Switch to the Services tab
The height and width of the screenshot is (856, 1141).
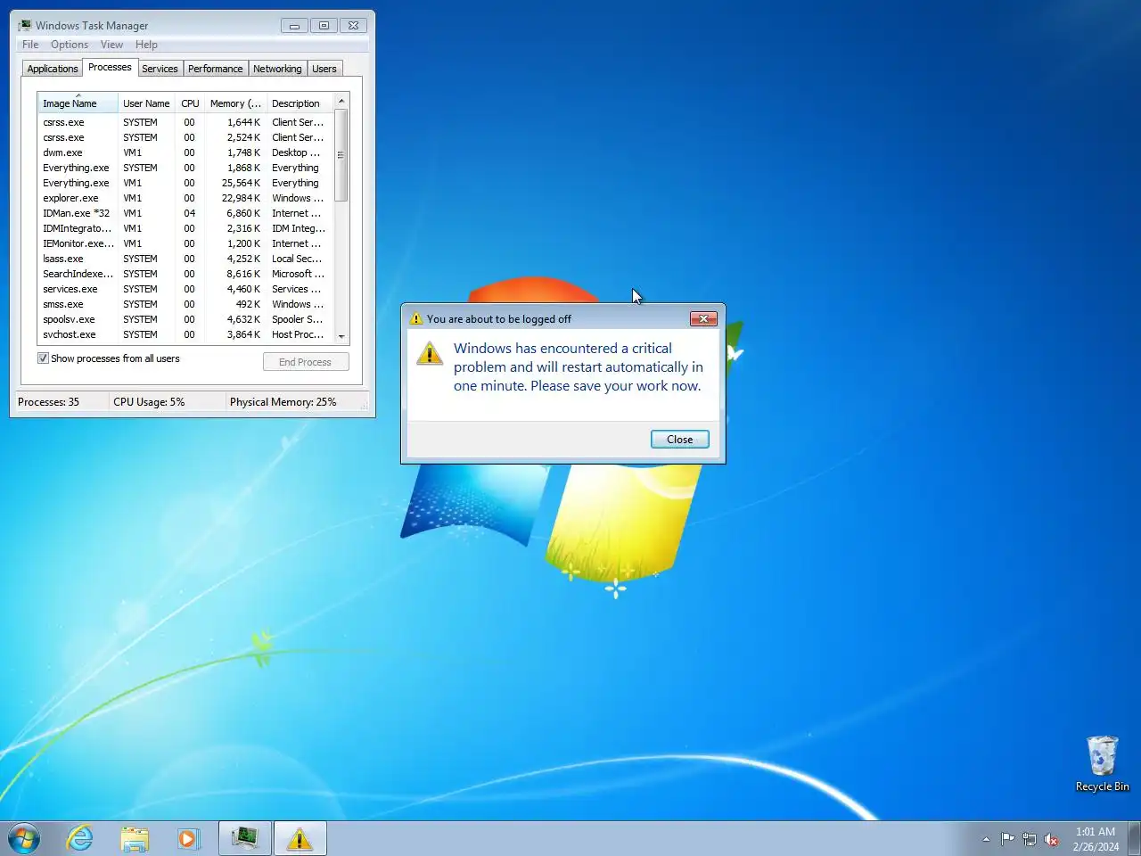click(160, 69)
